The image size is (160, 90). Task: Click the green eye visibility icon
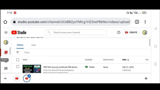pyautogui.click(x=86, y=67)
